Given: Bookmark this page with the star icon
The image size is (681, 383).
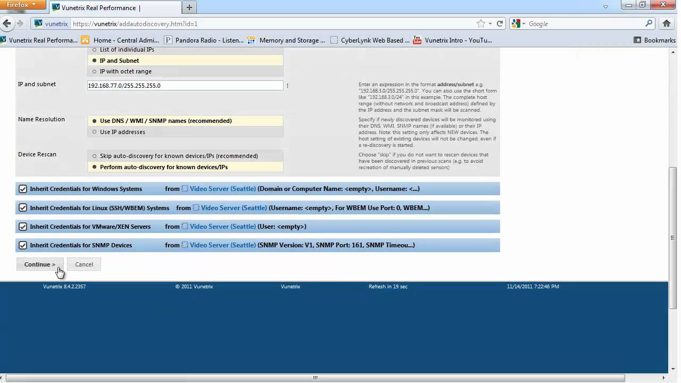Looking at the screenshot, I should [x=481, y=23].
